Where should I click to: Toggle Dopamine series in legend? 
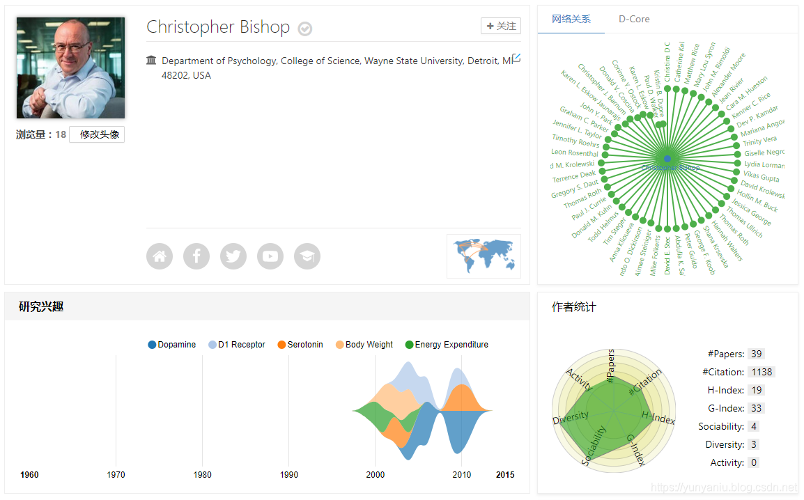[x=172, y=345]
